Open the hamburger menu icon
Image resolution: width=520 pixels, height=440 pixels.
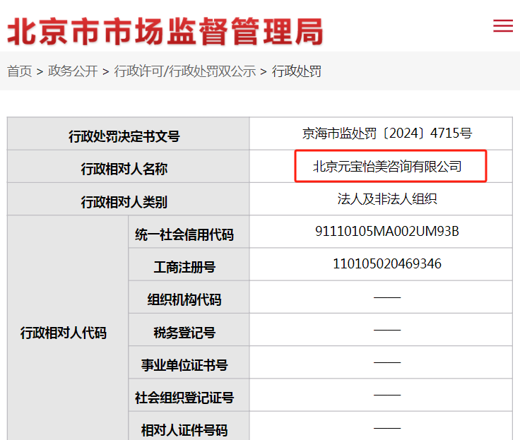pyautogui.click(x=503, y=26)
